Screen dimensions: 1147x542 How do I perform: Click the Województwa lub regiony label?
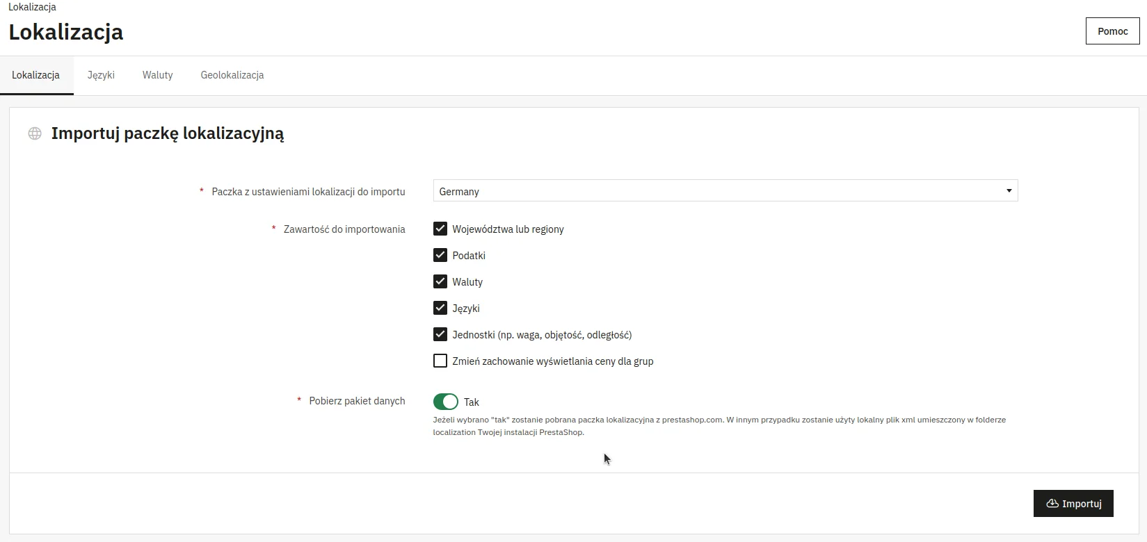tap(508, 229)
